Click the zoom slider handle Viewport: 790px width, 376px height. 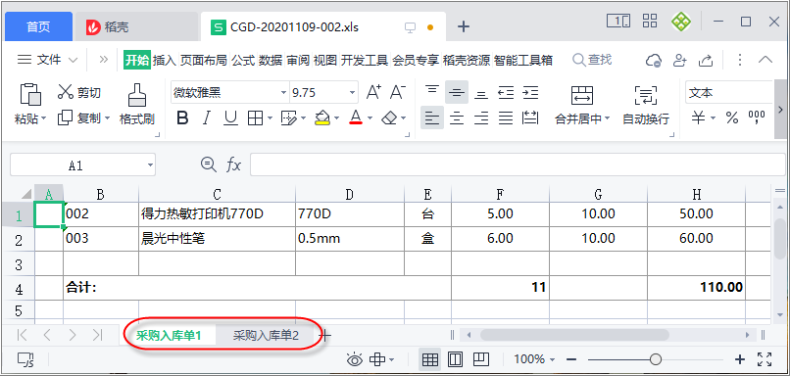pos(656,359)
